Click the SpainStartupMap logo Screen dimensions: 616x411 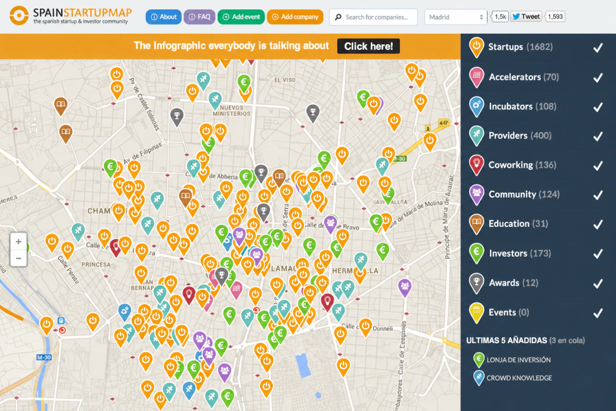[70, 15]
